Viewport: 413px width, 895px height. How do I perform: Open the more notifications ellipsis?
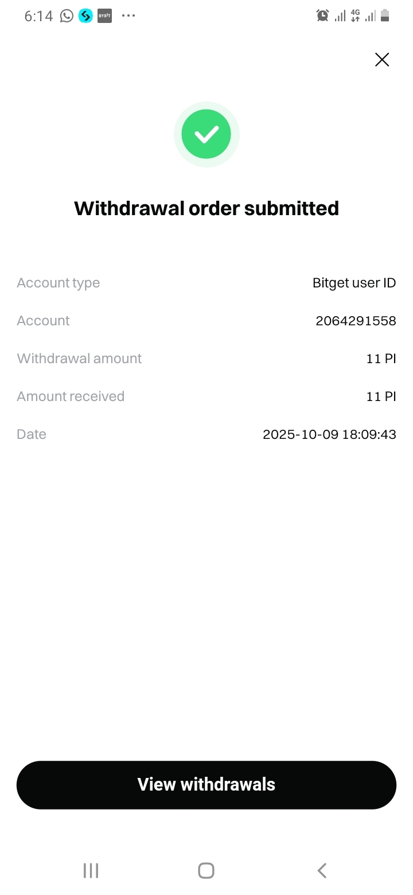(128, 16)
